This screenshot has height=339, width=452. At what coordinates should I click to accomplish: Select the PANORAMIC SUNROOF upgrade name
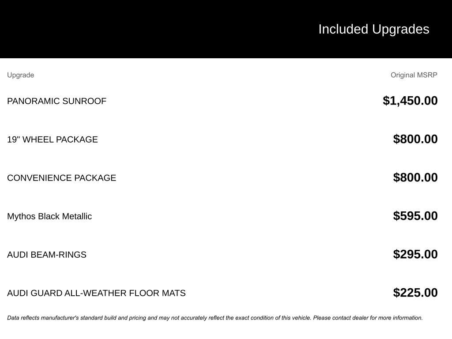56,101
